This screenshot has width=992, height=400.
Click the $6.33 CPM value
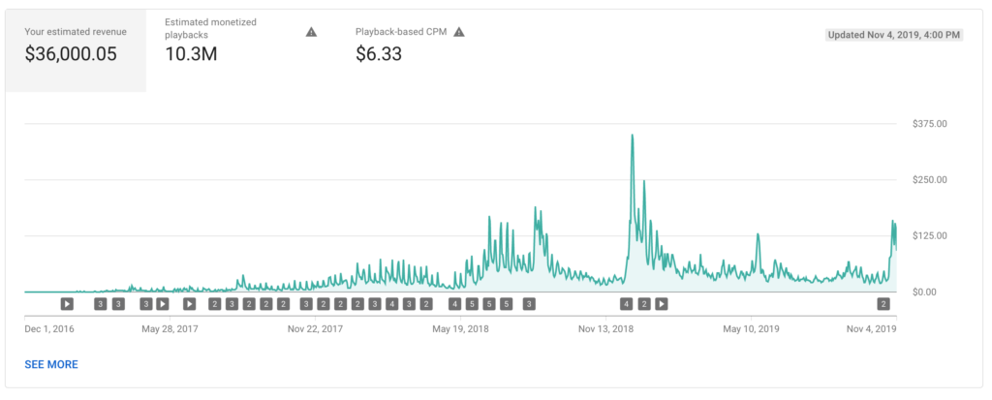coord(379,54)
